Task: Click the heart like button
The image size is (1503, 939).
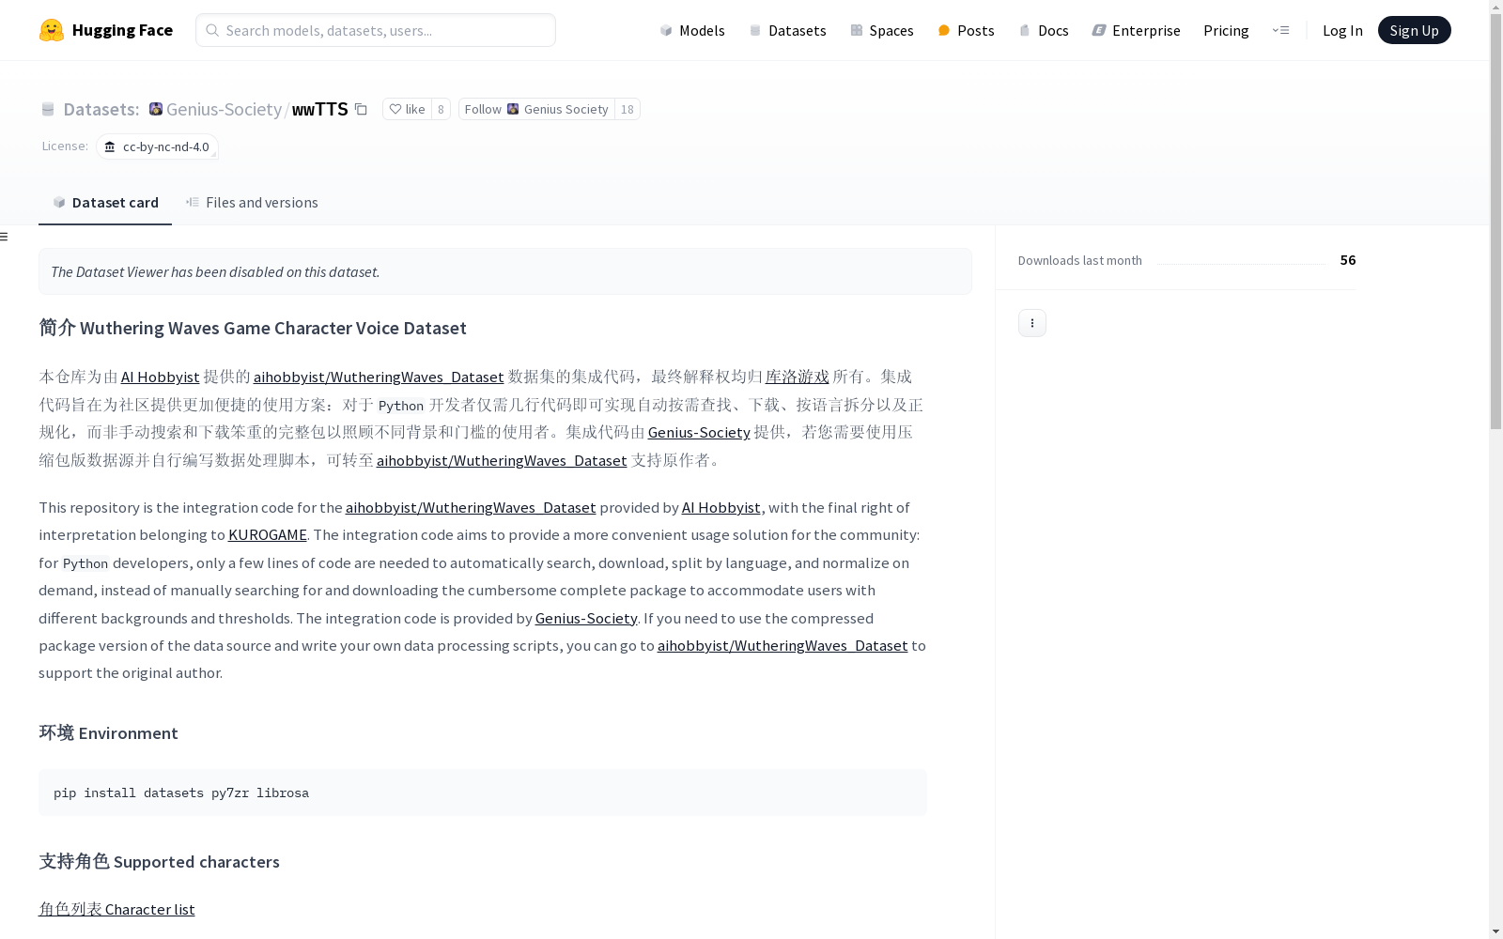Action: point(407,109)
